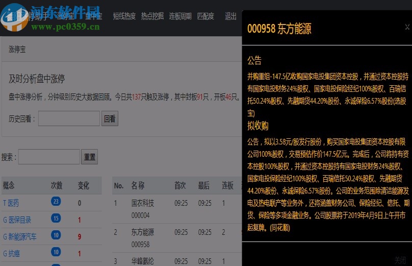Viewport: 412px width, 266px height.
Task: Close the 东方能源 detail panel with X
Action: pos(407,27)
